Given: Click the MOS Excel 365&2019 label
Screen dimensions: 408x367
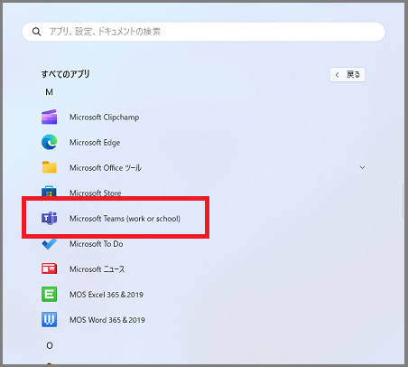Looking at the screenshot, I should pos(107,295).
